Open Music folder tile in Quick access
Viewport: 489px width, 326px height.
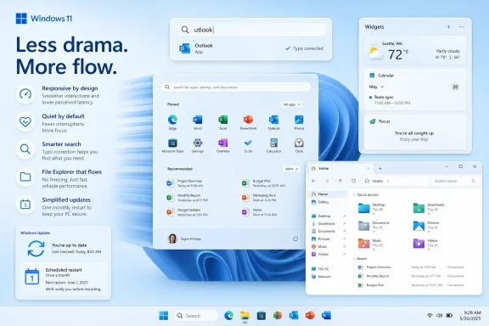[369, 243]
